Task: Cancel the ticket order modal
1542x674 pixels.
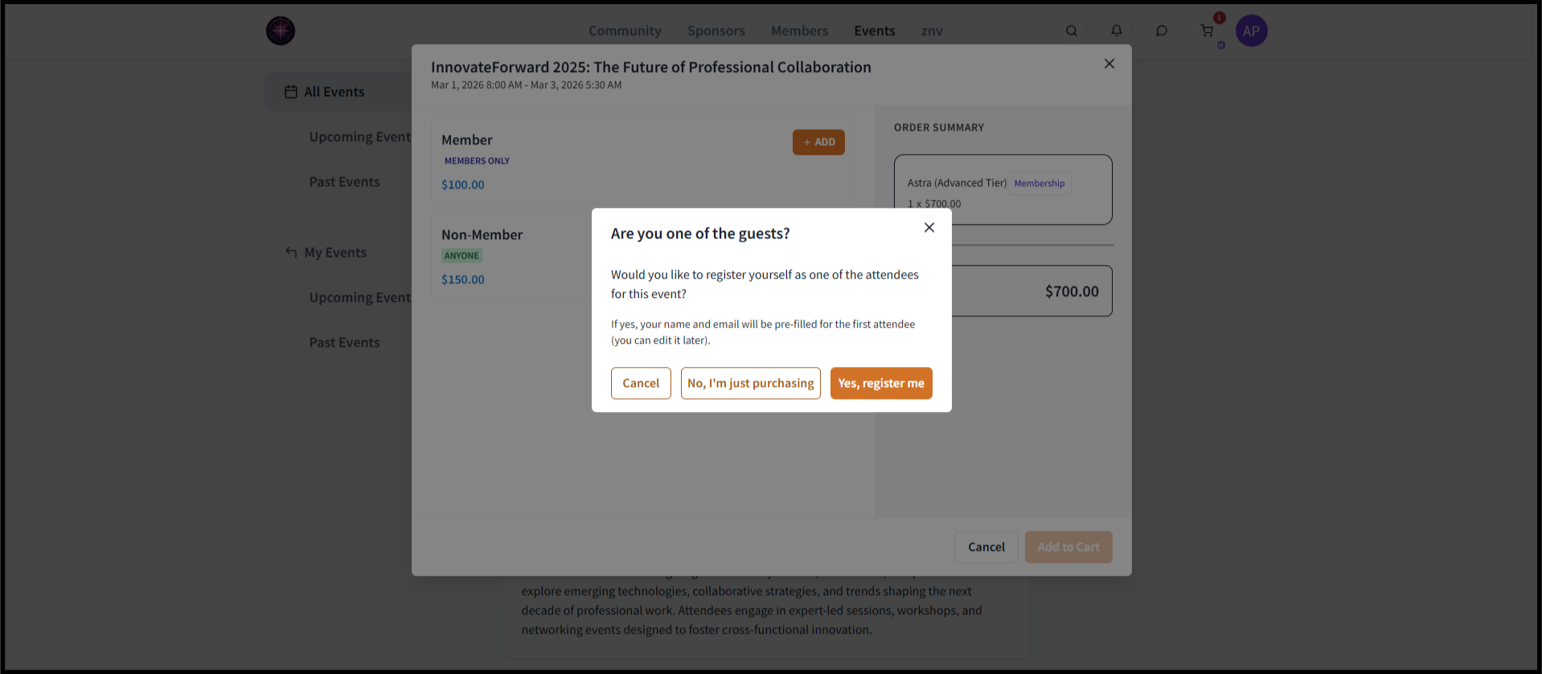Action: click(x=986, y=547)
